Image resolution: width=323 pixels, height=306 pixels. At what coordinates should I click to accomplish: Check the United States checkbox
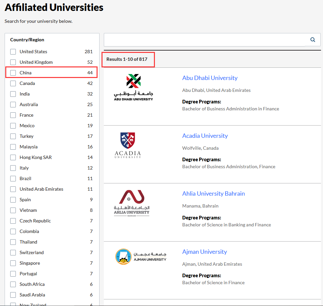click(x=13, y=52)
